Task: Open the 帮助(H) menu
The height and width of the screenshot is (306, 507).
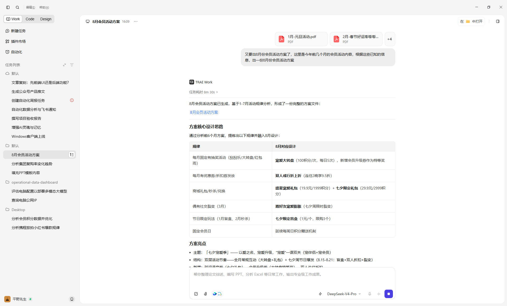Action: tap(44, 7)
